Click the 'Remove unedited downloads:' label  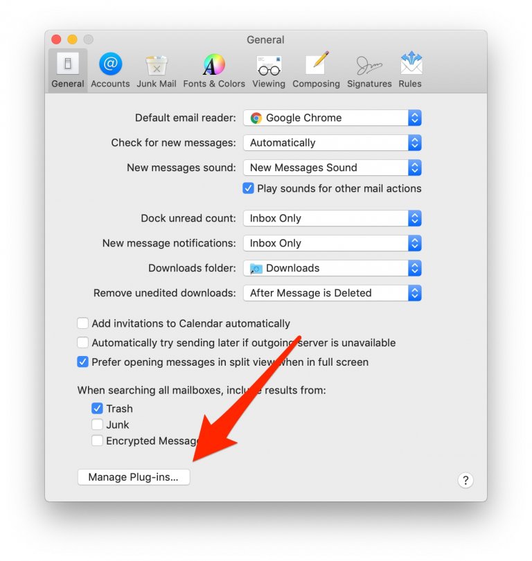tap(165, 293)
